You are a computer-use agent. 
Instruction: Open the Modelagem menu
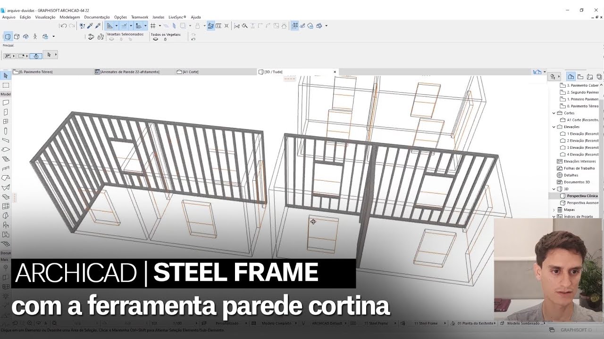coord(70,17)
